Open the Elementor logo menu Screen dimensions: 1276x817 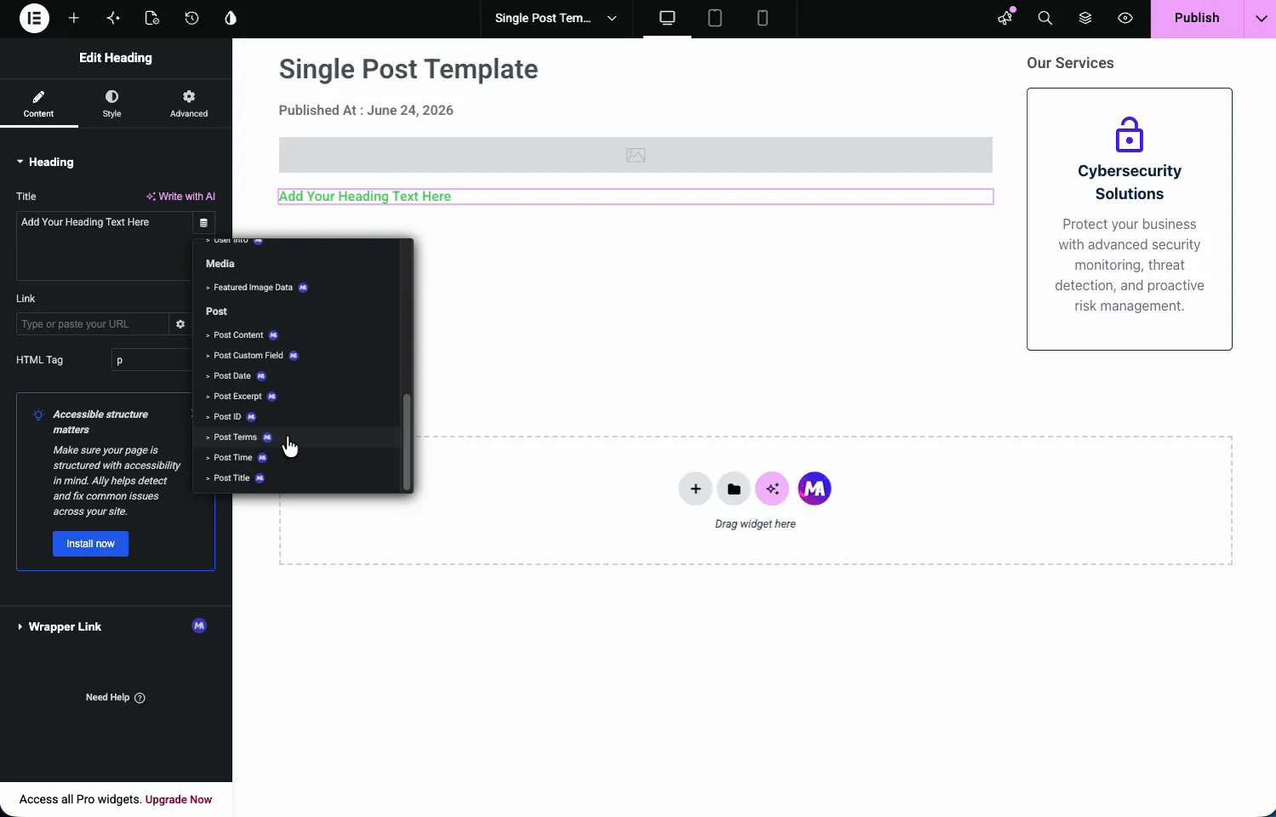click(34, 18)
